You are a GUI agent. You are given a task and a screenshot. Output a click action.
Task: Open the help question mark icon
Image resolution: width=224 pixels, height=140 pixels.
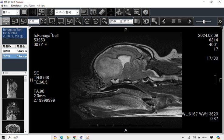145,12
